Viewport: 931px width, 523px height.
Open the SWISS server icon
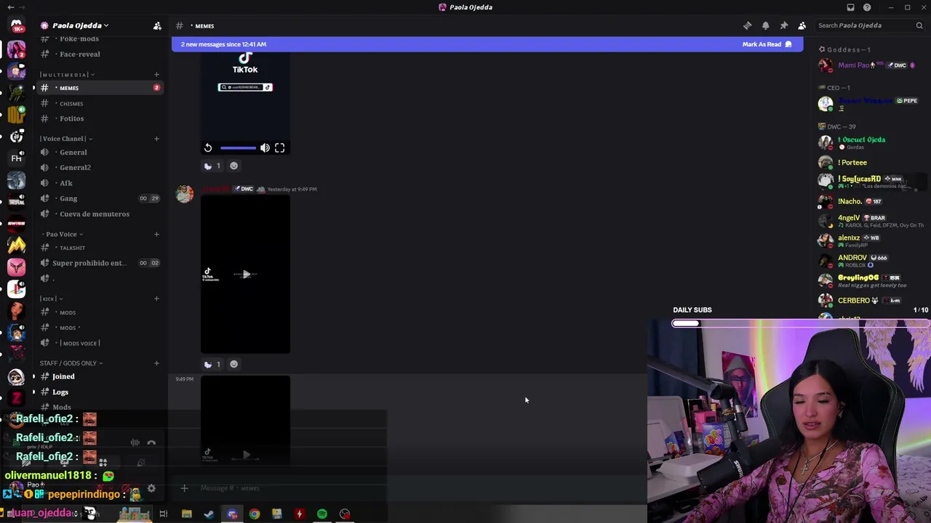(x=16, y=224)
